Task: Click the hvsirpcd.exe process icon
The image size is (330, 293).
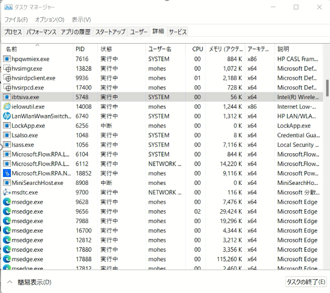Action: (x=7, y=88)
